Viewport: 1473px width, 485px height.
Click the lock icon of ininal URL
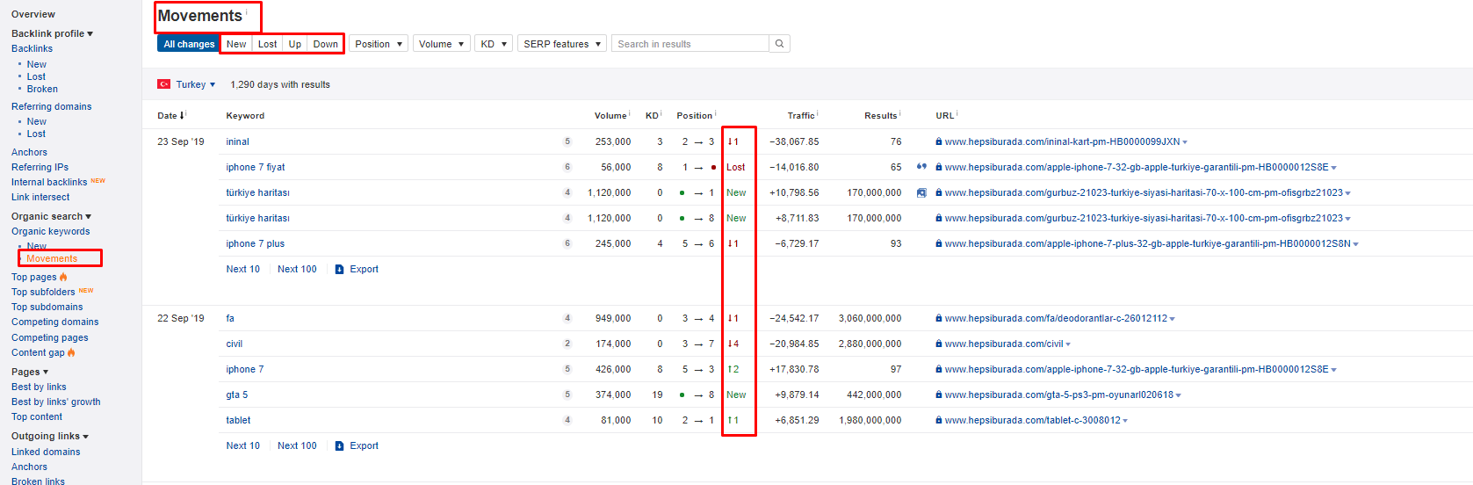(939, 141)
